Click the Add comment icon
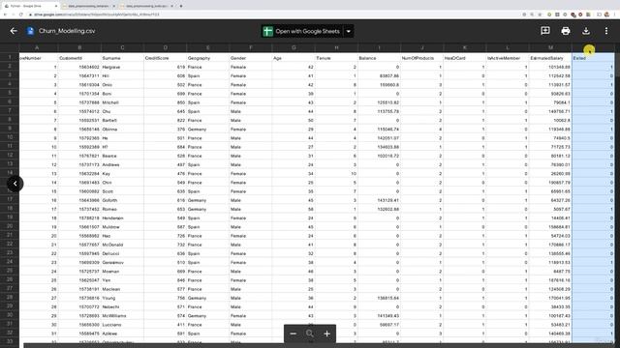Screen dimensions: 620x348 [544, 31]
